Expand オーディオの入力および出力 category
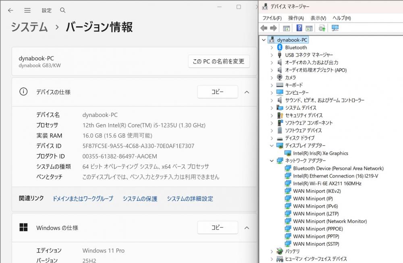Screen dimensions: 403x263 point(272,63)
